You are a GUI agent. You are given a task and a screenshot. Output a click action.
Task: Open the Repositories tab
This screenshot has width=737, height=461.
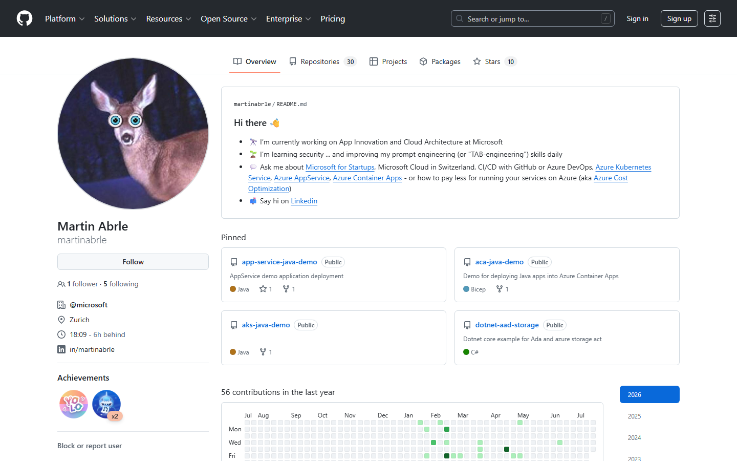click(x=323, y=61)
